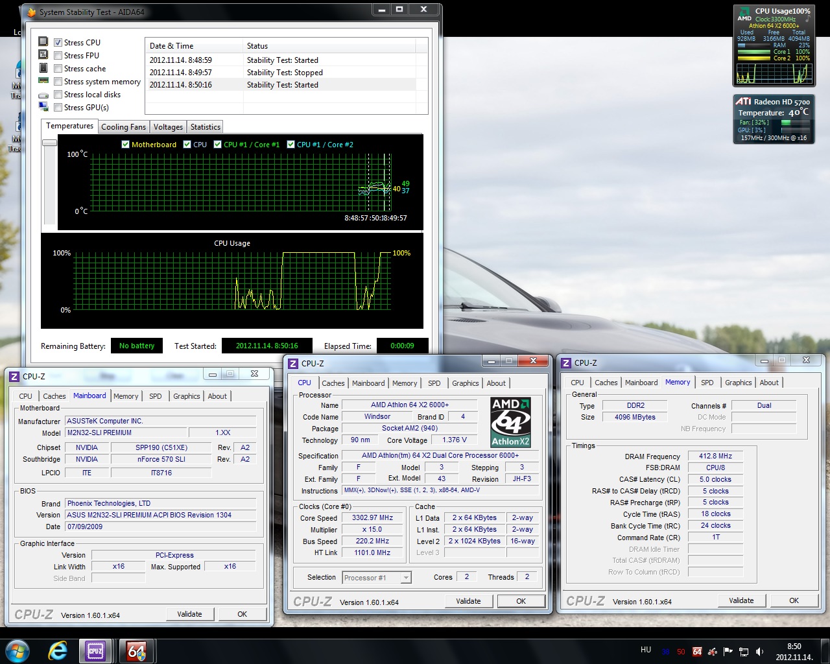The height and width of the screenshot is (664, 830).
Task: Open Memory tab in the Mainboard CPU-Z window
Action: pyautogui.click(x=126, y=396)
